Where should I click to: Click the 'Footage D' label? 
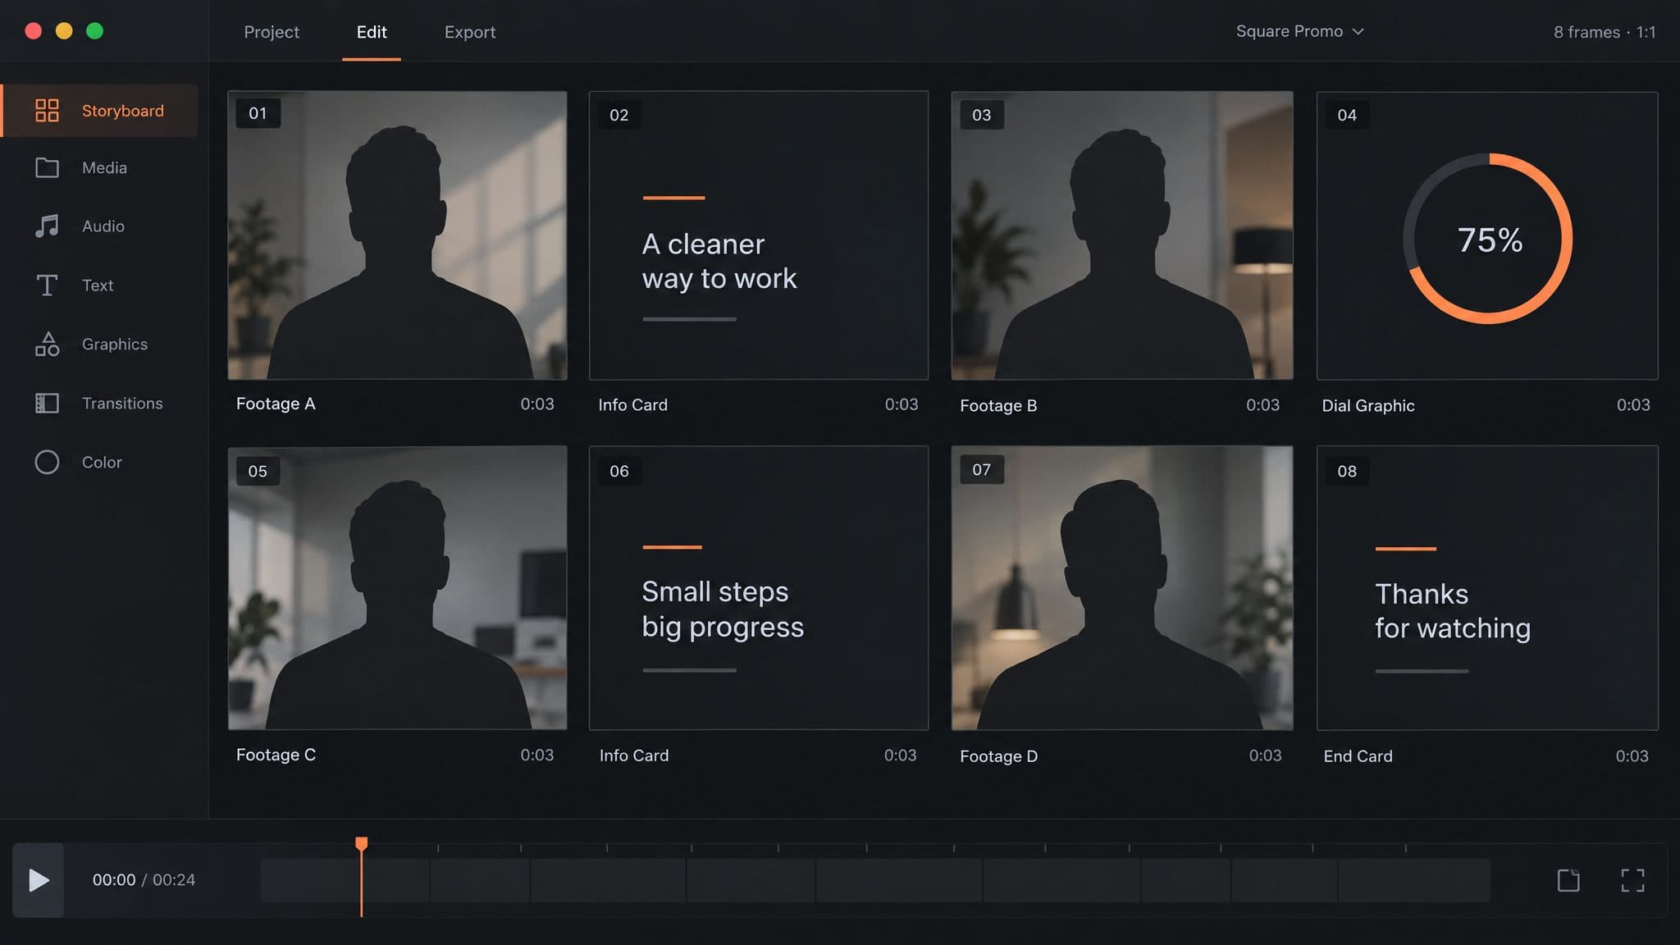(x=998, y=756)
